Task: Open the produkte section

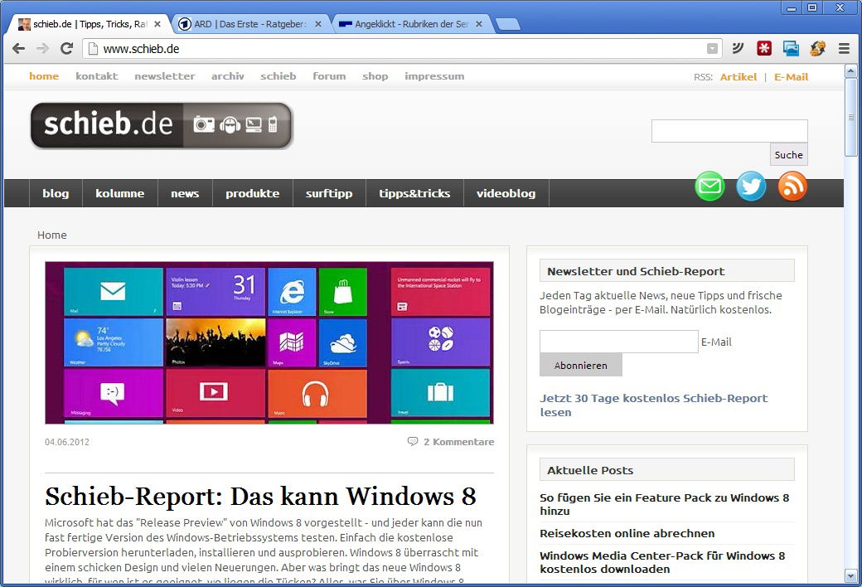Action: (252, 193)
